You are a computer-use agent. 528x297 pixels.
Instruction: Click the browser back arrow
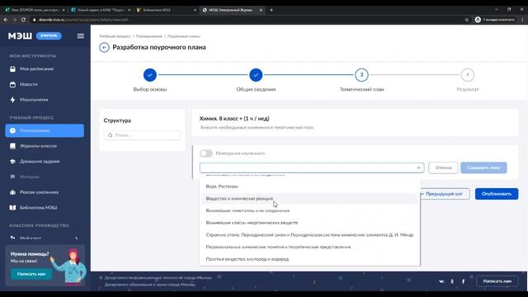click(x=6, y=20)
